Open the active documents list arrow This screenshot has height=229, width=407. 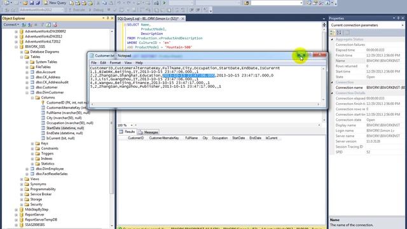[x=324, y=18]
